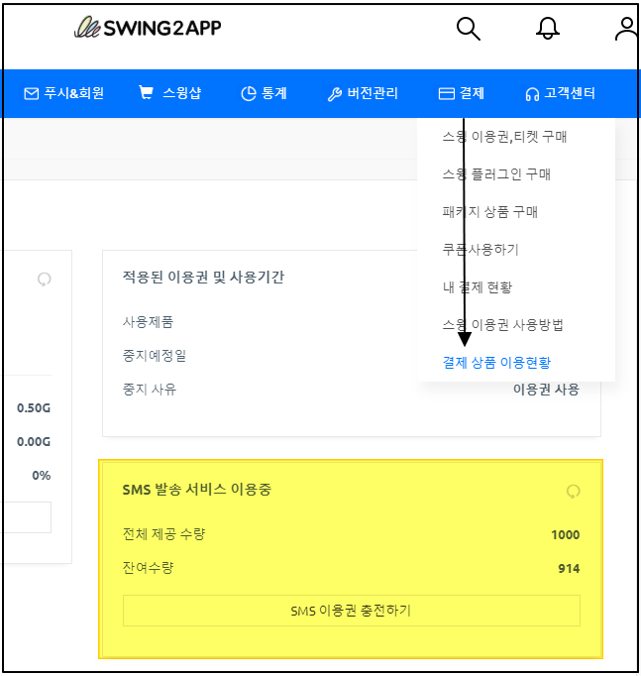Open the 버전관리 menu
The height and width of the screenshot is (676, 641).
point(363,94)
